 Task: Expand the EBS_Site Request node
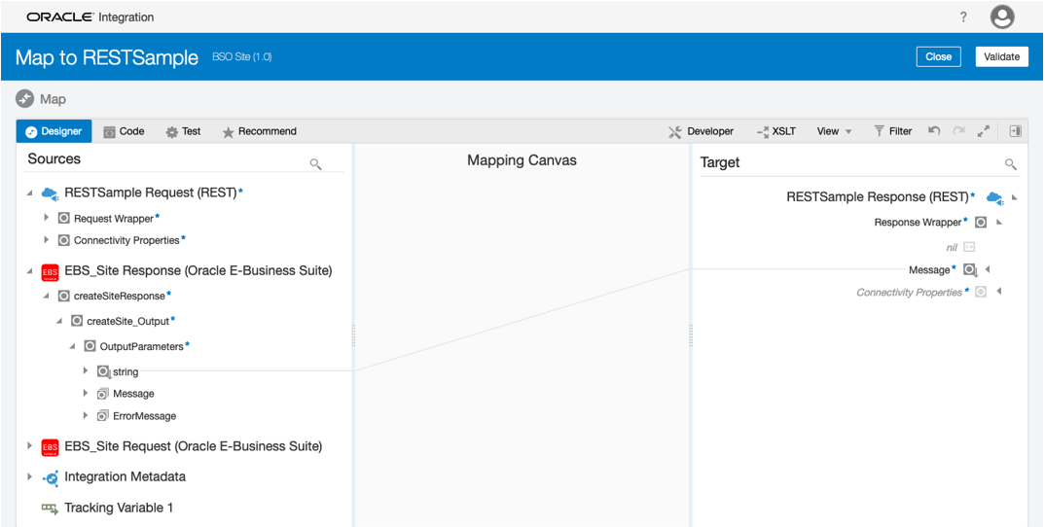click(x=29, y=445)
